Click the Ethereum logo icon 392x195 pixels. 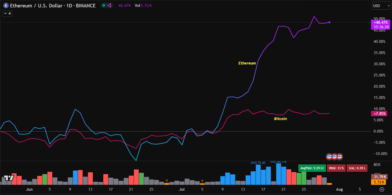[x=6, y=5]
